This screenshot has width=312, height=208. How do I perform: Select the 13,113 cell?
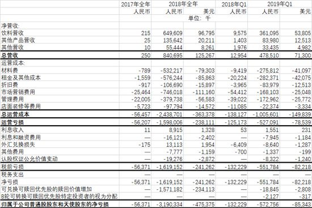click(174, 145)
